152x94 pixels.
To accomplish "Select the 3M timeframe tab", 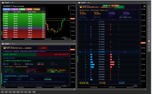I will [14, 92].
